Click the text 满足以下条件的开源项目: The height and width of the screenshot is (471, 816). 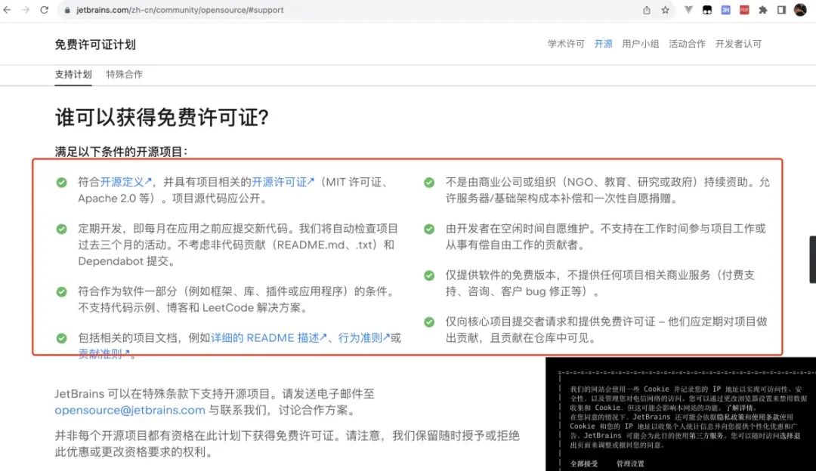click(x=121, y=152)
